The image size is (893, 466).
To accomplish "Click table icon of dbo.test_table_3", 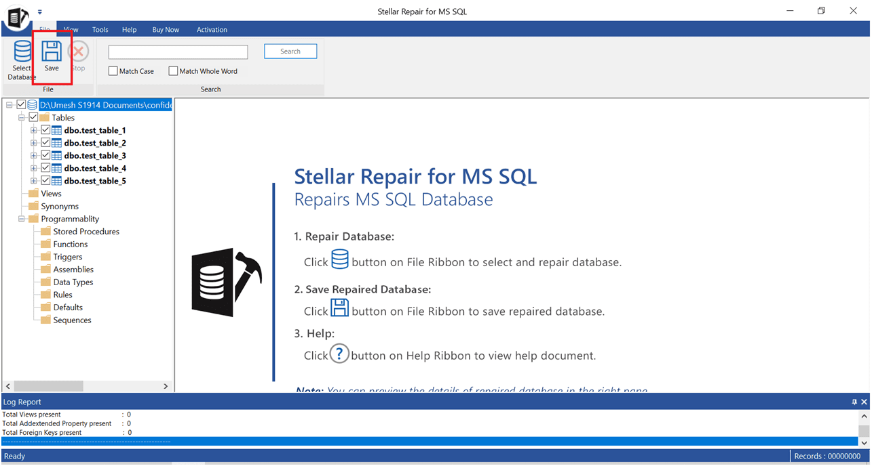I will [57, 156].
